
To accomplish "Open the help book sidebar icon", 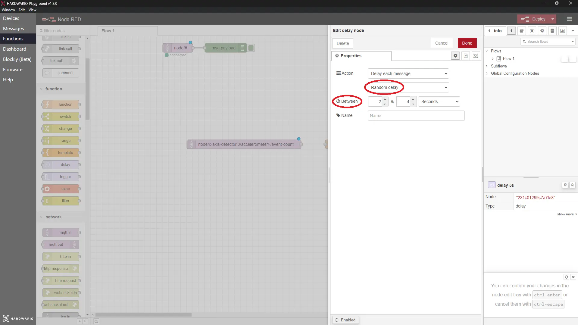I will [x=522, y=31].
